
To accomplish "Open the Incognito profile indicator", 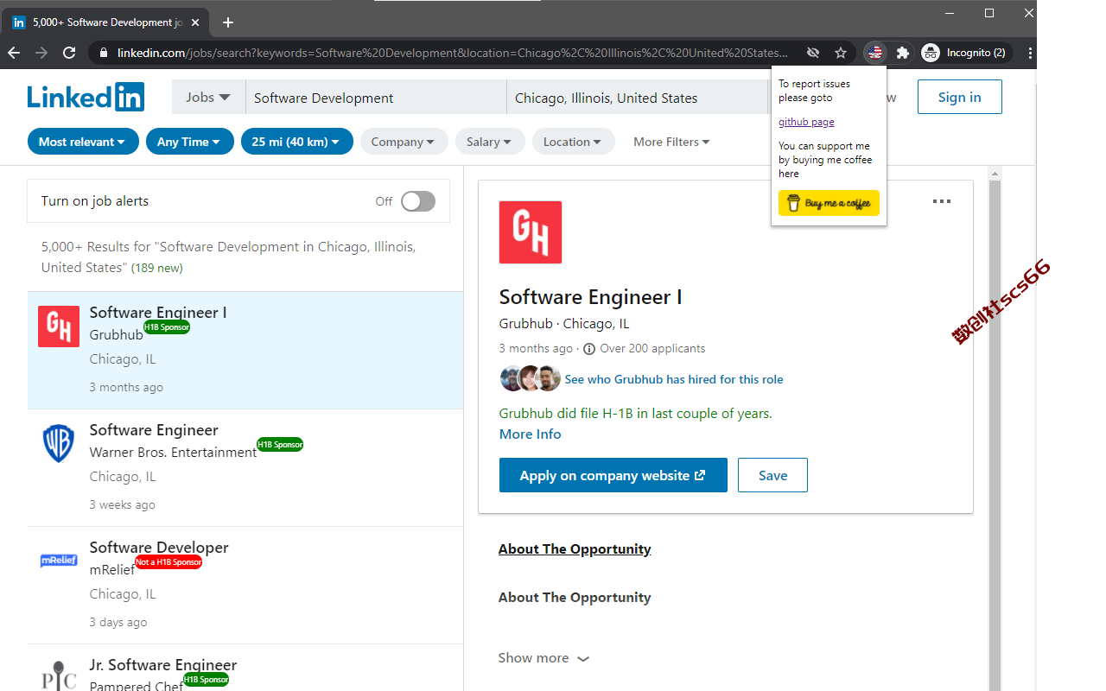I will pyautogui.click(x=965, y=53).
